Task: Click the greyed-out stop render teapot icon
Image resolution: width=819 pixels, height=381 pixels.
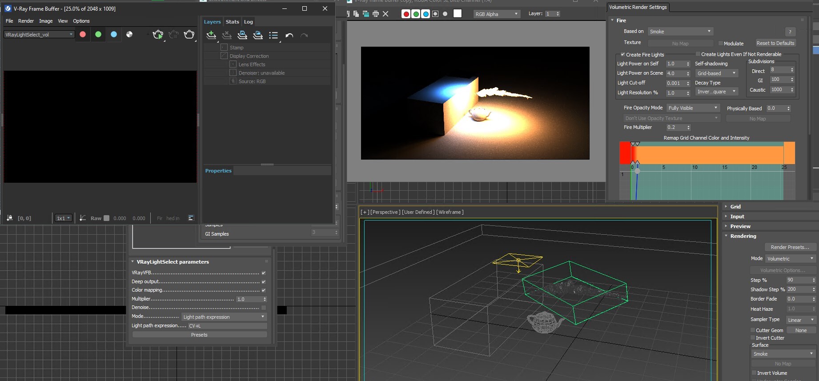Action: 173,35
